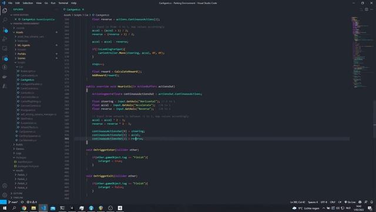Viewport: 376px width, 212px height.
Task: Open Run and Debug view
Action: tap(5, 39)
